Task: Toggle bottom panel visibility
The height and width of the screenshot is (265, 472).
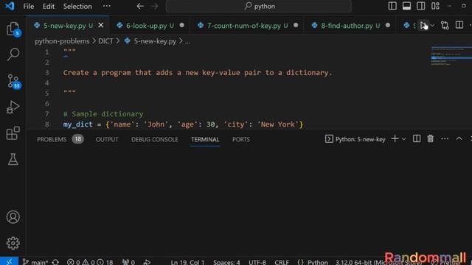Action: (x=406, y=6)
